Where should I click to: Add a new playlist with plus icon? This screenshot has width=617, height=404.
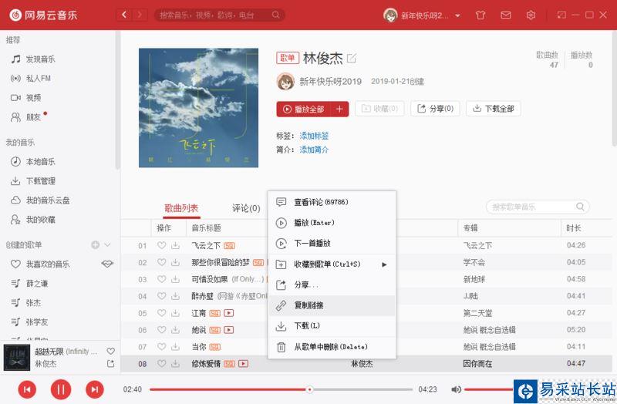coord(95,244)
